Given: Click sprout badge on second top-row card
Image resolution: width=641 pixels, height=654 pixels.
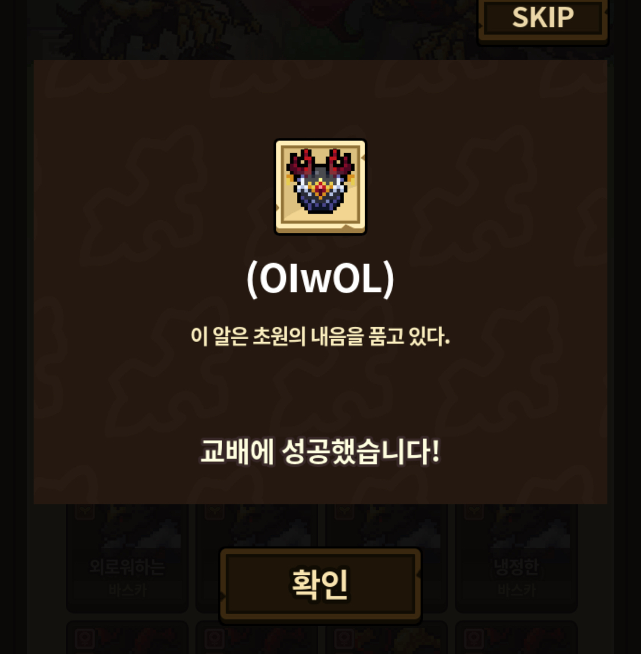Looking at the screenshot, I should point(215,511).
